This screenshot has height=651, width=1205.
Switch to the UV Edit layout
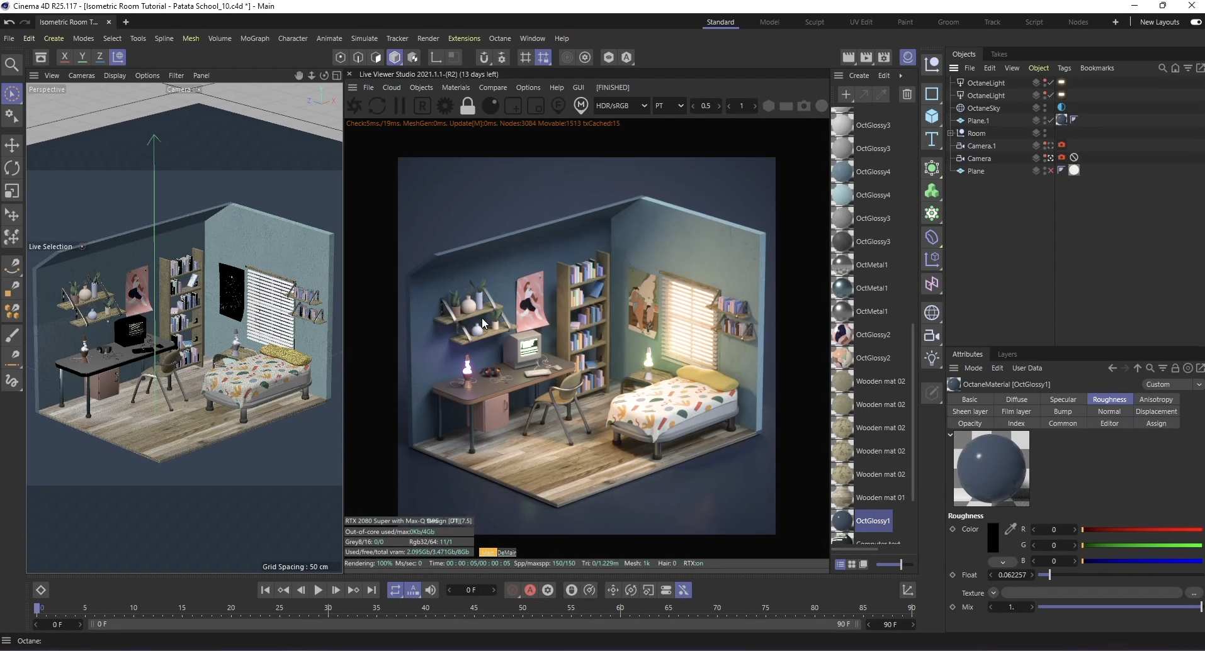(861, 22)
